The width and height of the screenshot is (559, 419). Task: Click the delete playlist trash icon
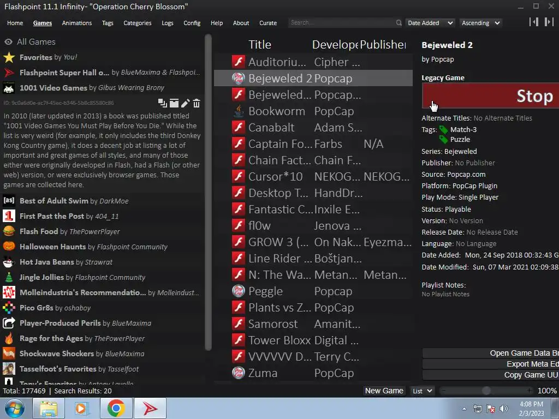coord(197,103)
